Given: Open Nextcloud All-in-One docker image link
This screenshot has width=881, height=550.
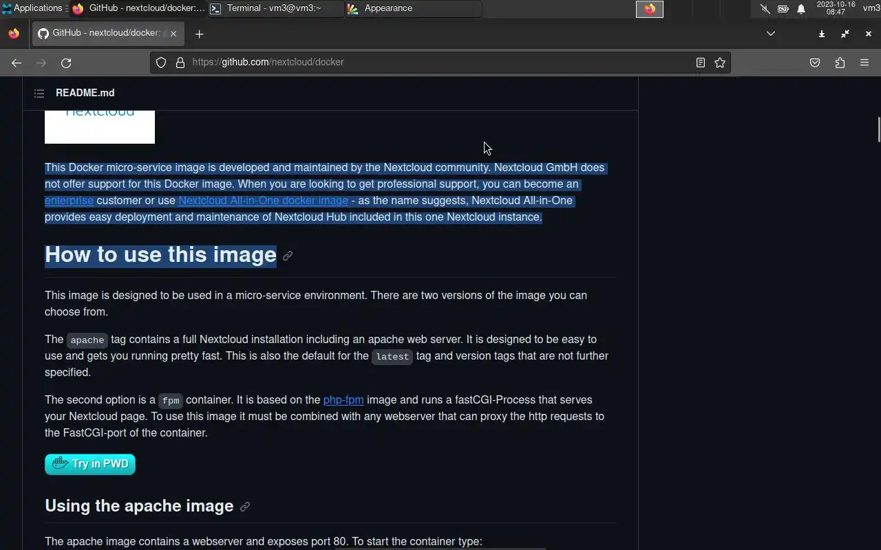Looking at the screenshot, I should pyautogui.click(x=263, y=201).
